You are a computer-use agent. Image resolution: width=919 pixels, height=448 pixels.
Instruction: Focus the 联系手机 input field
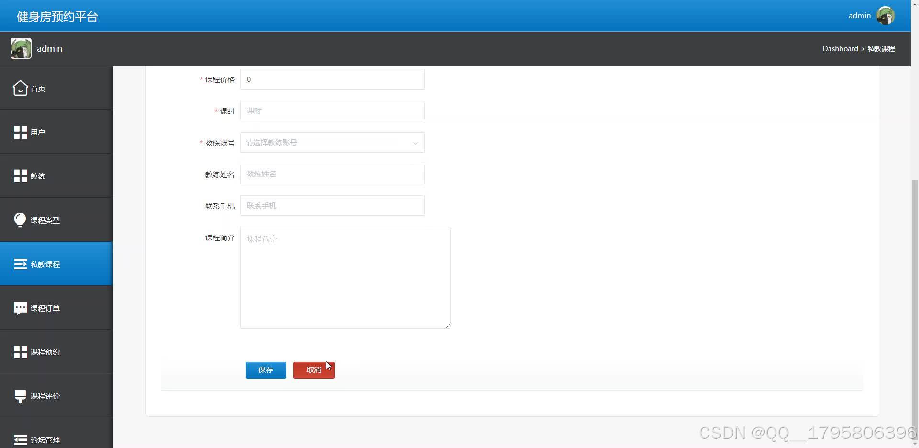tap(332, 206)
